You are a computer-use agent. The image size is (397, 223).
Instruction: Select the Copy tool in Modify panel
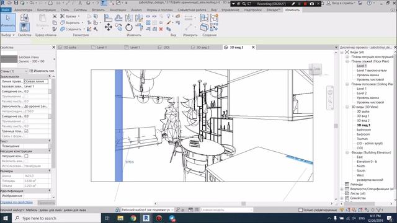click(118, 27)
